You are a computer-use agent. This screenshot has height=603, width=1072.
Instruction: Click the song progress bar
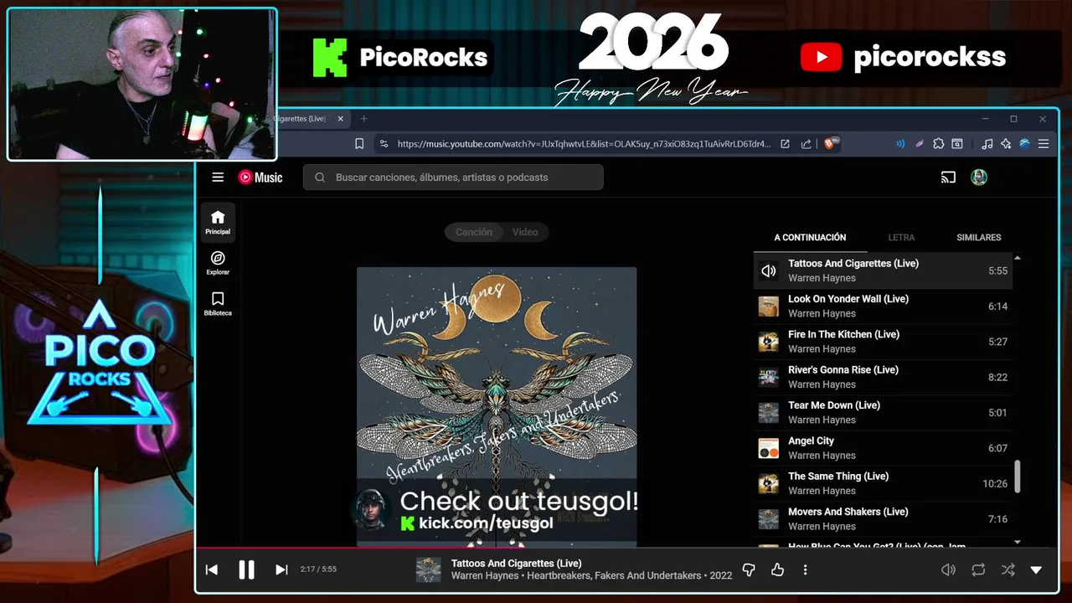click(x=626, y=549)
